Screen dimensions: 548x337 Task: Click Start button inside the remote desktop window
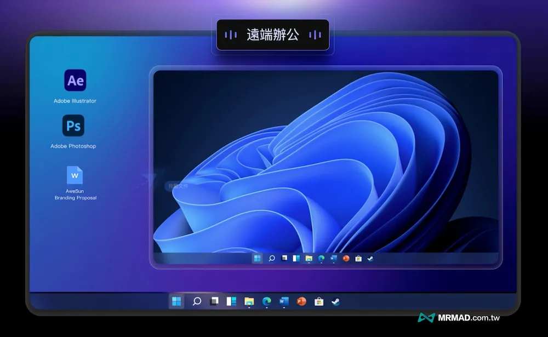click(257, 258)
